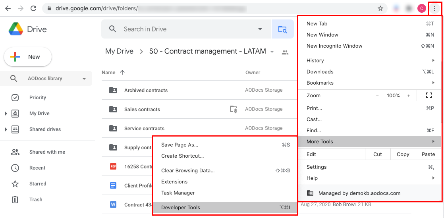Click the shared people icon by folder name
The image size is (444, 218).
click(x=285, y=52)
